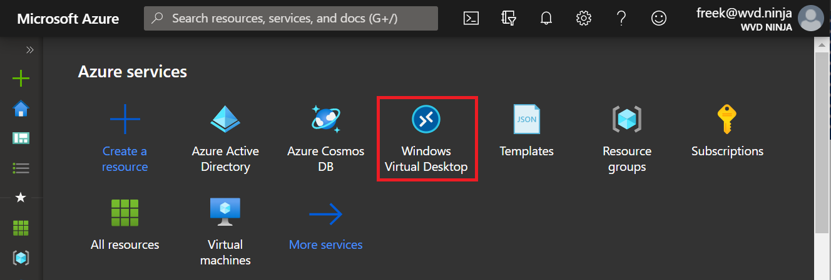Open Templates JSON icon
Image resolution: width=831 pixels, height=280 pixels.
coord(527,118)
